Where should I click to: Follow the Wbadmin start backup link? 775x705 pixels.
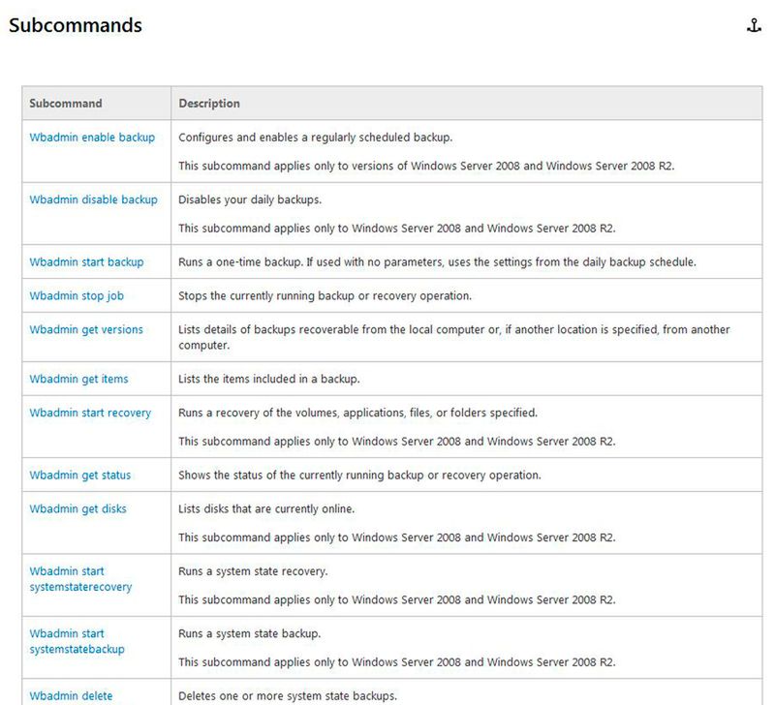(x=86, y=261)
